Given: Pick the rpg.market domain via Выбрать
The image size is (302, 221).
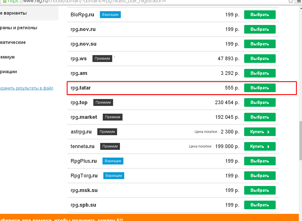Looking at the screenshot, I should (260, 117).
